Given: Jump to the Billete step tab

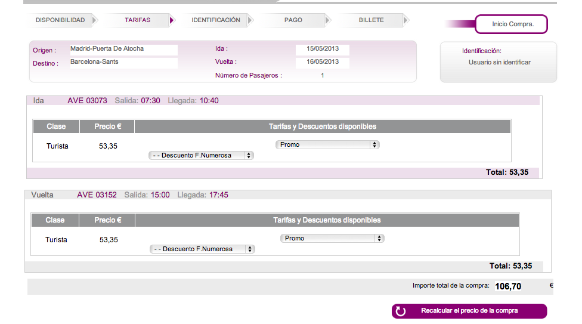Looking at the screenshot, I should tap(371, 20).
